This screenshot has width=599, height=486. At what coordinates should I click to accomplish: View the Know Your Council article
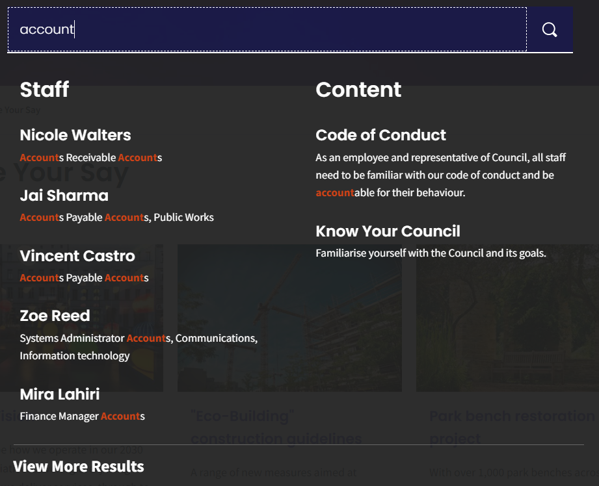coord(388,231)
